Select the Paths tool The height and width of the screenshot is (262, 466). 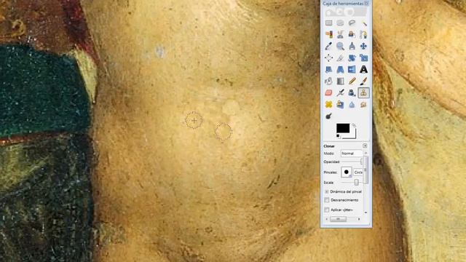tap(363, 35)
